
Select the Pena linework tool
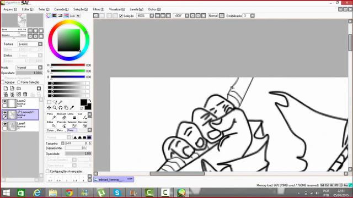pos(51,116)
